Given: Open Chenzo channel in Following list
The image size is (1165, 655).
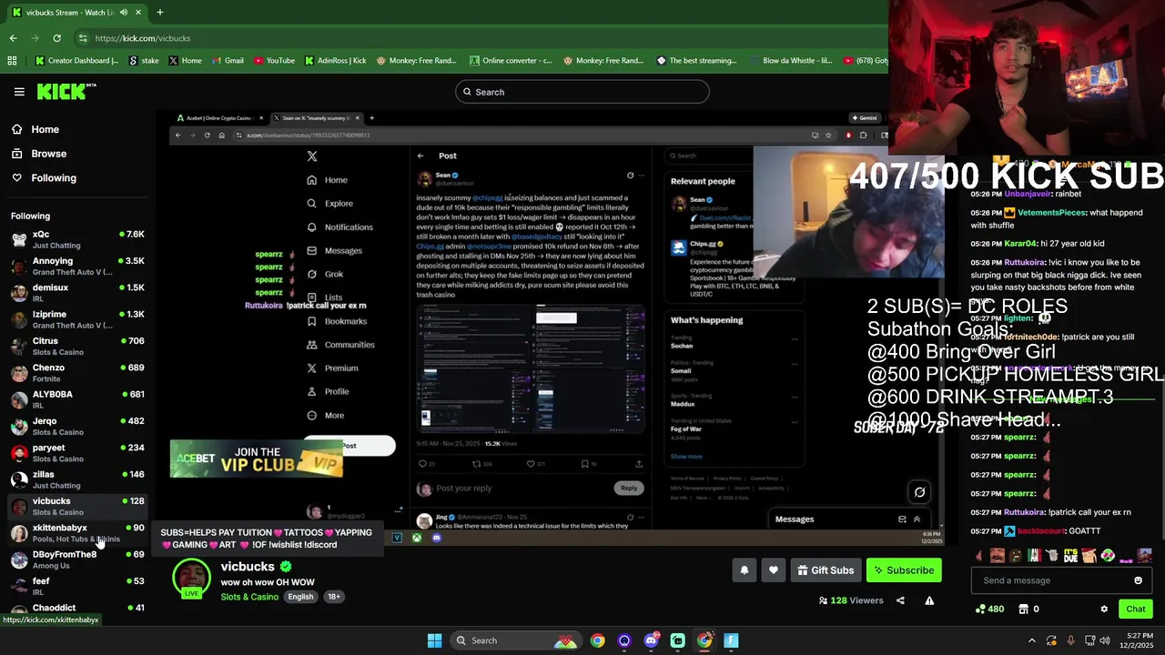Looking at the screenshot, I should (77, 373).
